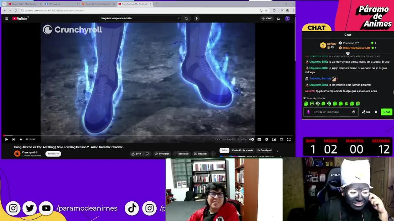394x221 pixels.
Task: Clip the video with Recortar
Action: tap(200, 154)
